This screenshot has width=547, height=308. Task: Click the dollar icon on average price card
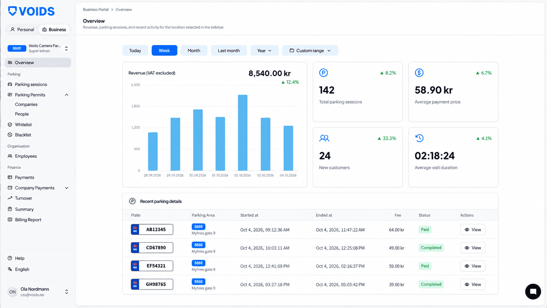pyautogui.click(x=419, y=73)
